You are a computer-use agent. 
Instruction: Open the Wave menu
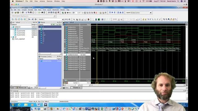pyautogui.click(x=40, y=10)
